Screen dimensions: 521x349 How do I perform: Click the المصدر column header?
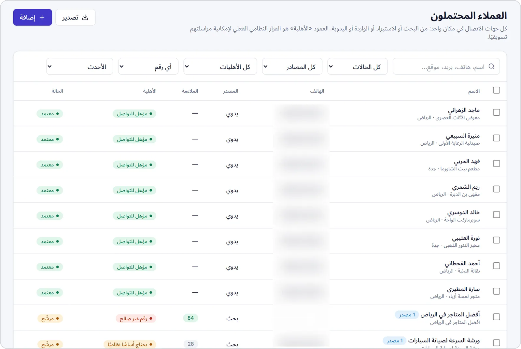231,91
